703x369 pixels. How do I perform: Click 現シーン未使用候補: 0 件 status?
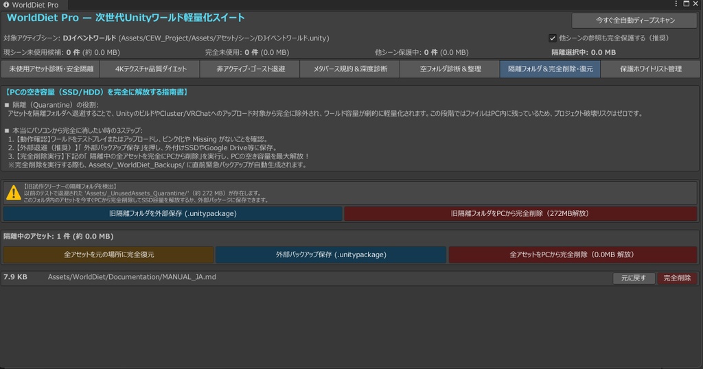(x=61, y=52)
